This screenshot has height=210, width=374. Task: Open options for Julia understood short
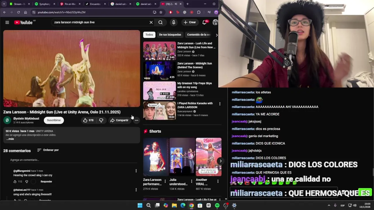click(x=192, y=181)
